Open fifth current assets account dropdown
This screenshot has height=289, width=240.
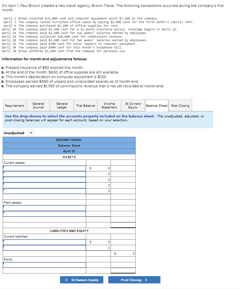[44, 191]
